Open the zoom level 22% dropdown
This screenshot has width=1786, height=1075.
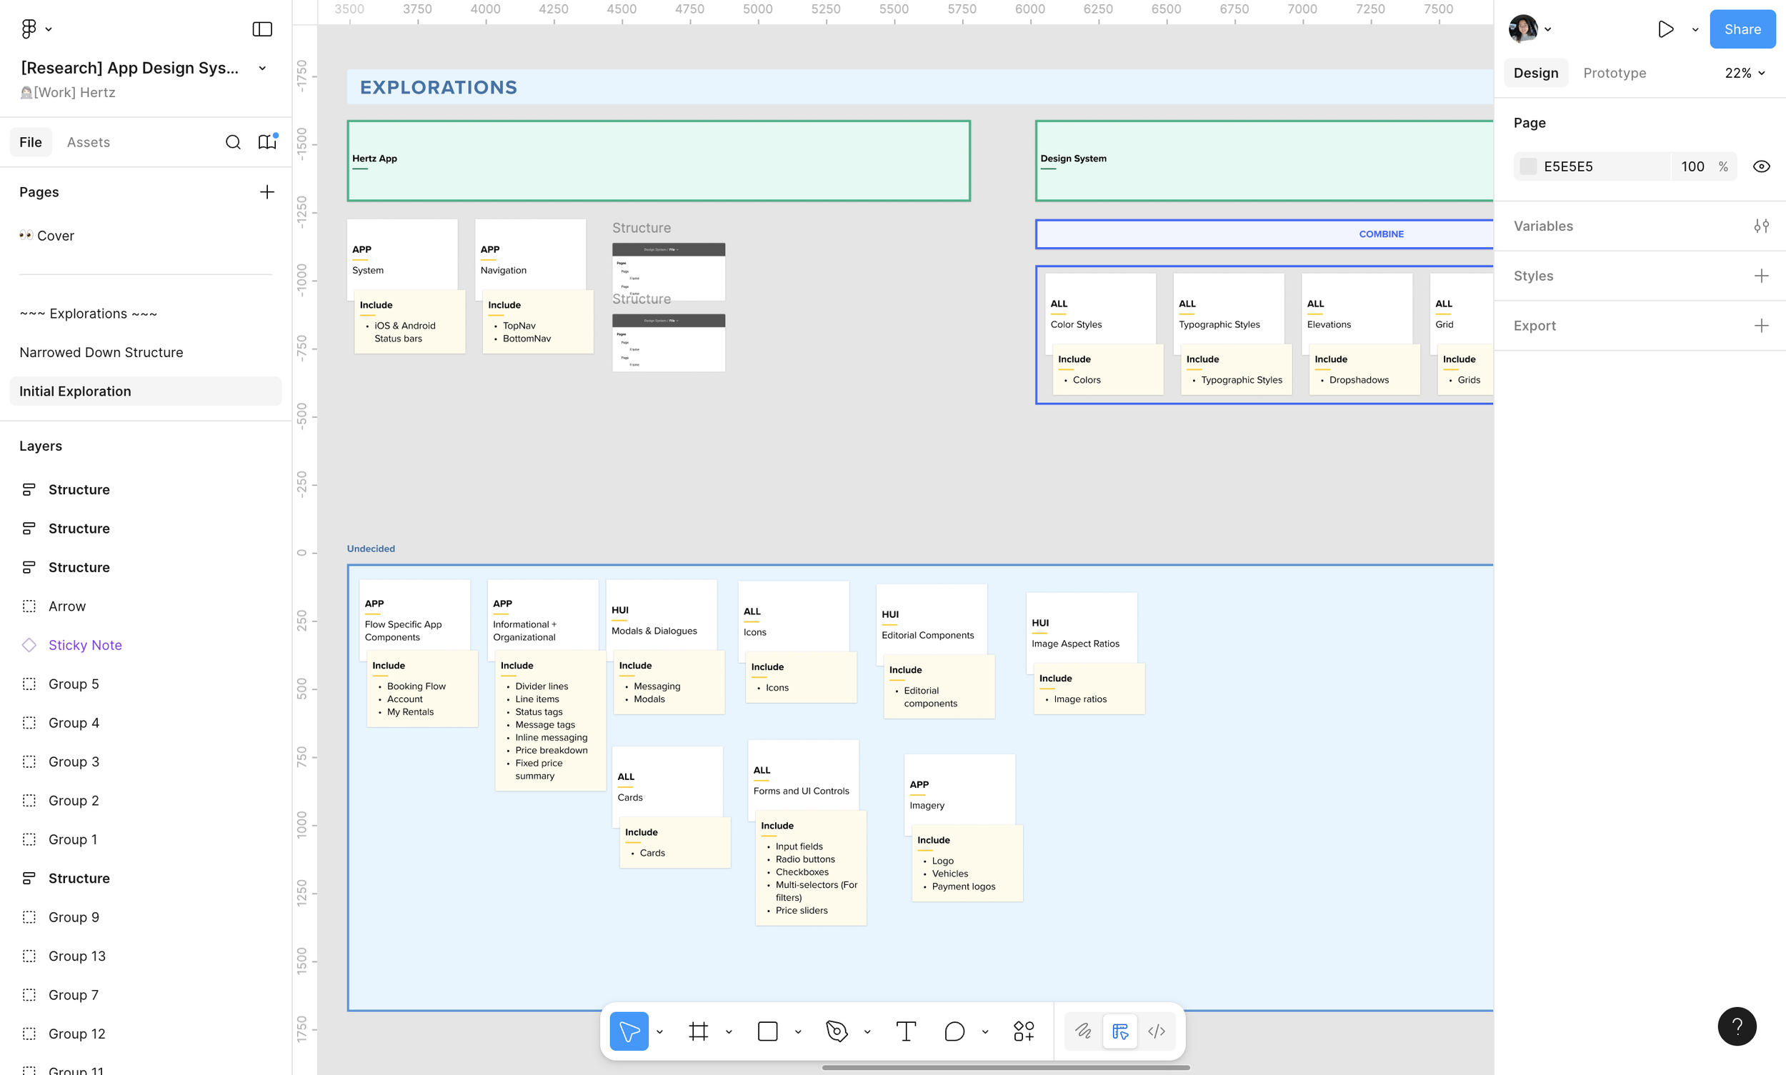click(x=1744, y=73)
